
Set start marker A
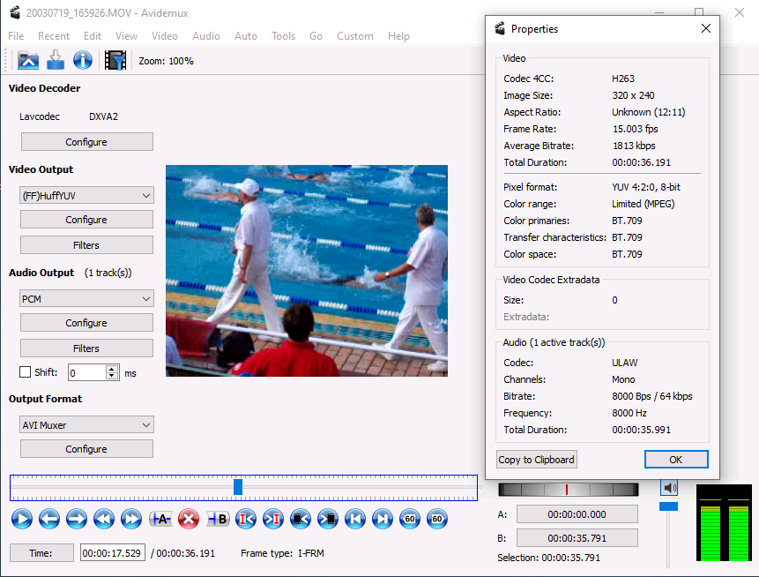(160, 519)
